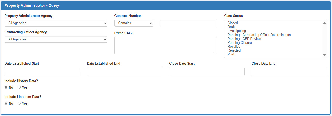Click the Contract Number text field
This screenshot has height=116, width=332.
(188, 24)
